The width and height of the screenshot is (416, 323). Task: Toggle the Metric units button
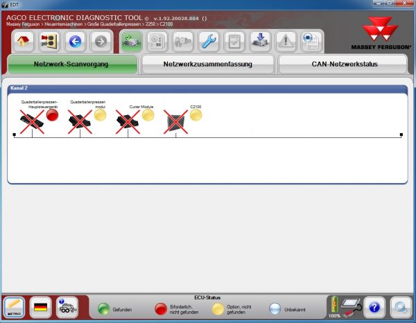coord(15,308)
